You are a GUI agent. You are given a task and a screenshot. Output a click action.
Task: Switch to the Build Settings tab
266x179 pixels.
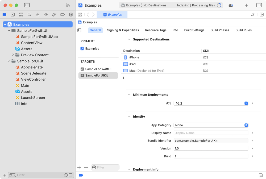point(194,30)
